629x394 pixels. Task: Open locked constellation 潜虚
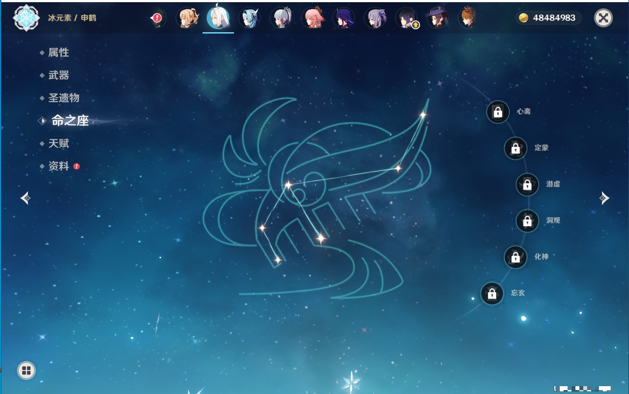528,185
